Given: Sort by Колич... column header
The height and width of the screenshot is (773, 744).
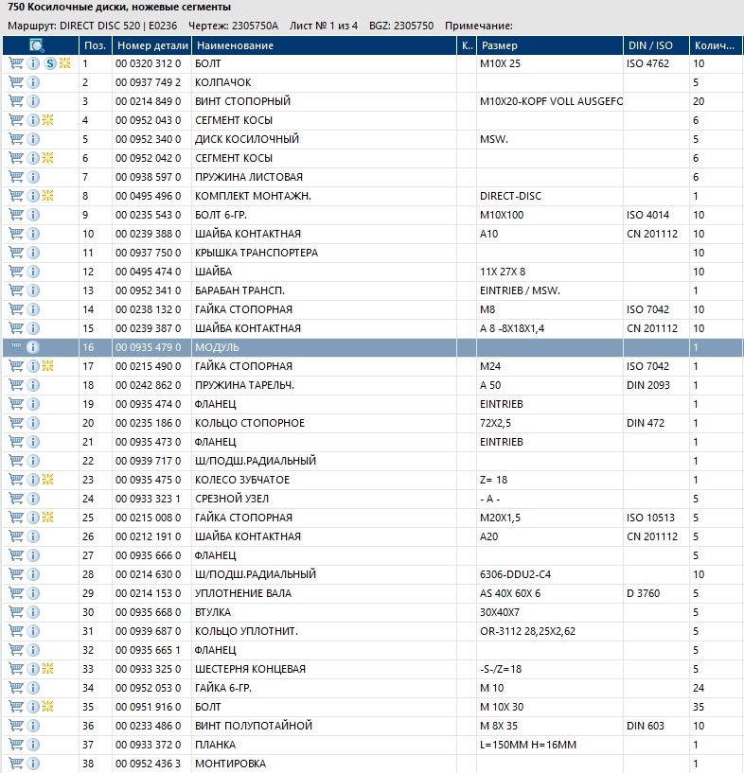Looking at the screenshot, I should click(717, 45).
